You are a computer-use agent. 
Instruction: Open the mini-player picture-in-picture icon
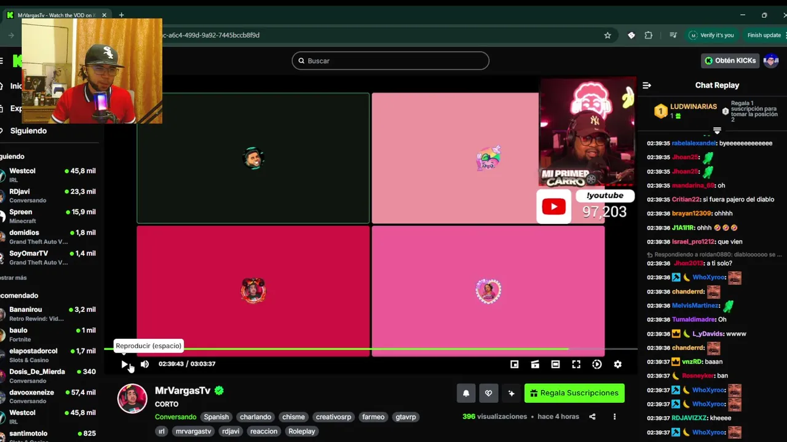pyautogui.click(x=515, y=364)
